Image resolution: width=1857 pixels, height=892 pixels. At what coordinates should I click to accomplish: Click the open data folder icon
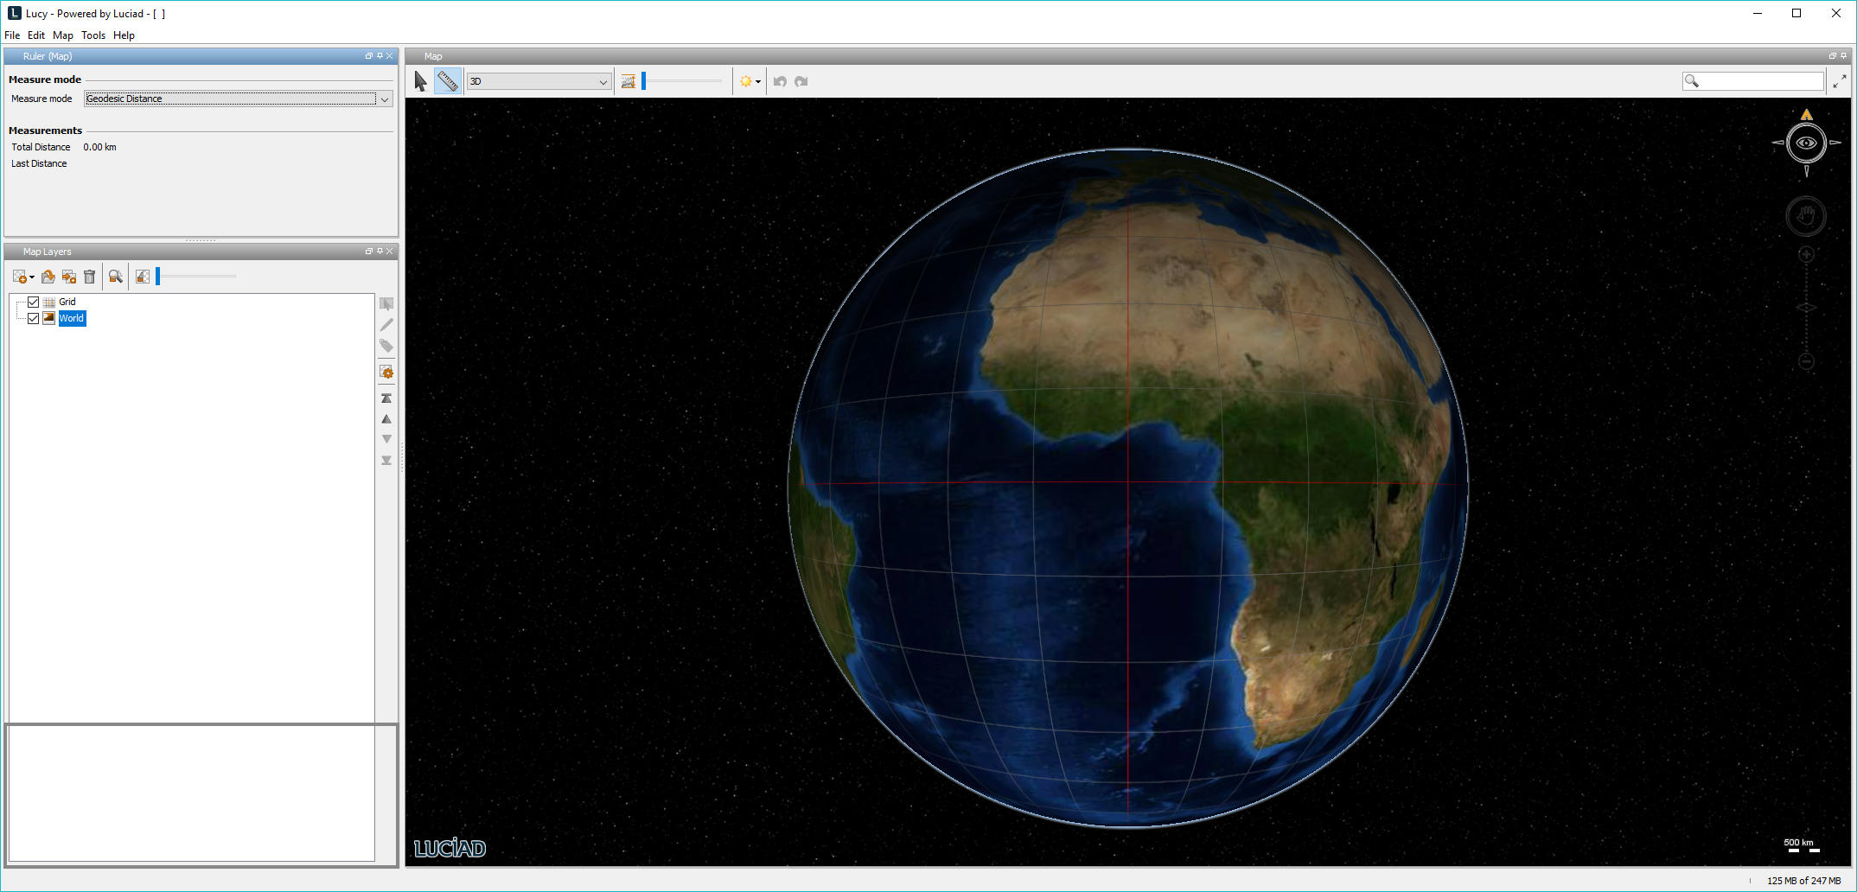pyautogui.click(x=48, y=277)
